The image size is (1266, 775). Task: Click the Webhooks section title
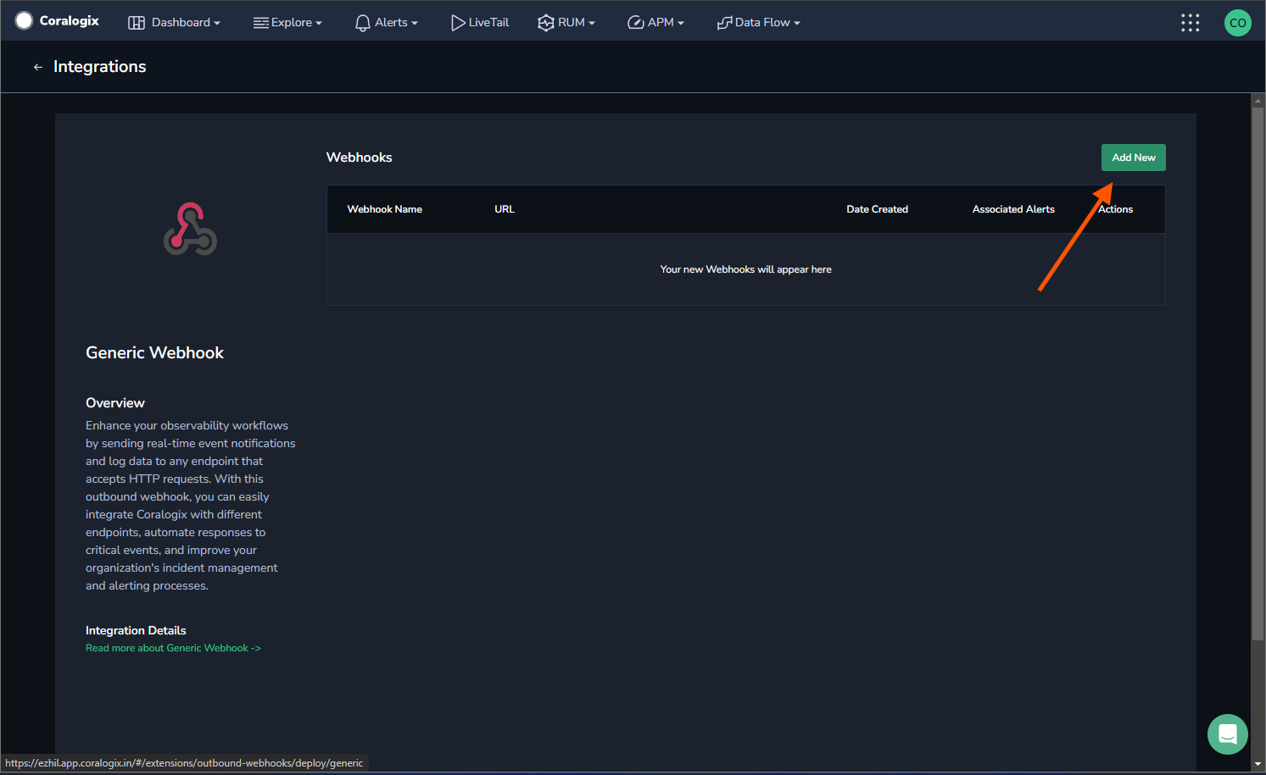[360, 158]
